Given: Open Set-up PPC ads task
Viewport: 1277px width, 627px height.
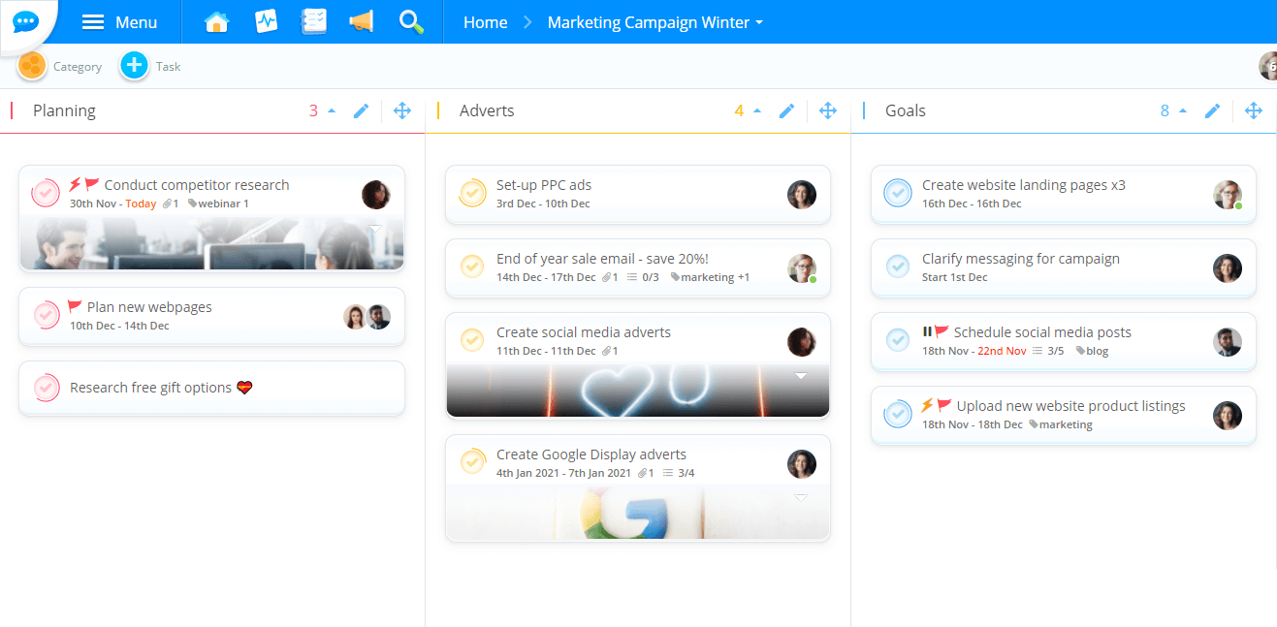Looking at the screenshot, I should (544, 185).
